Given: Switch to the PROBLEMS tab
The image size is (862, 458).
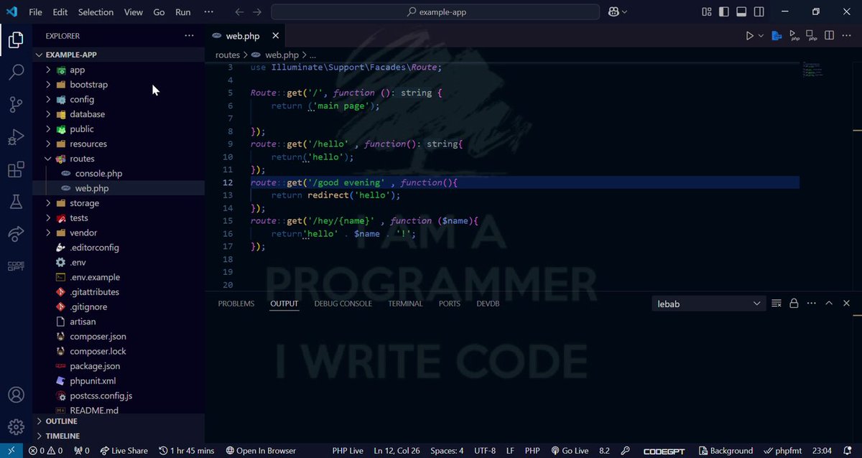Looking at the screenshot, I should pyautogui.click(x=236, y=304).
